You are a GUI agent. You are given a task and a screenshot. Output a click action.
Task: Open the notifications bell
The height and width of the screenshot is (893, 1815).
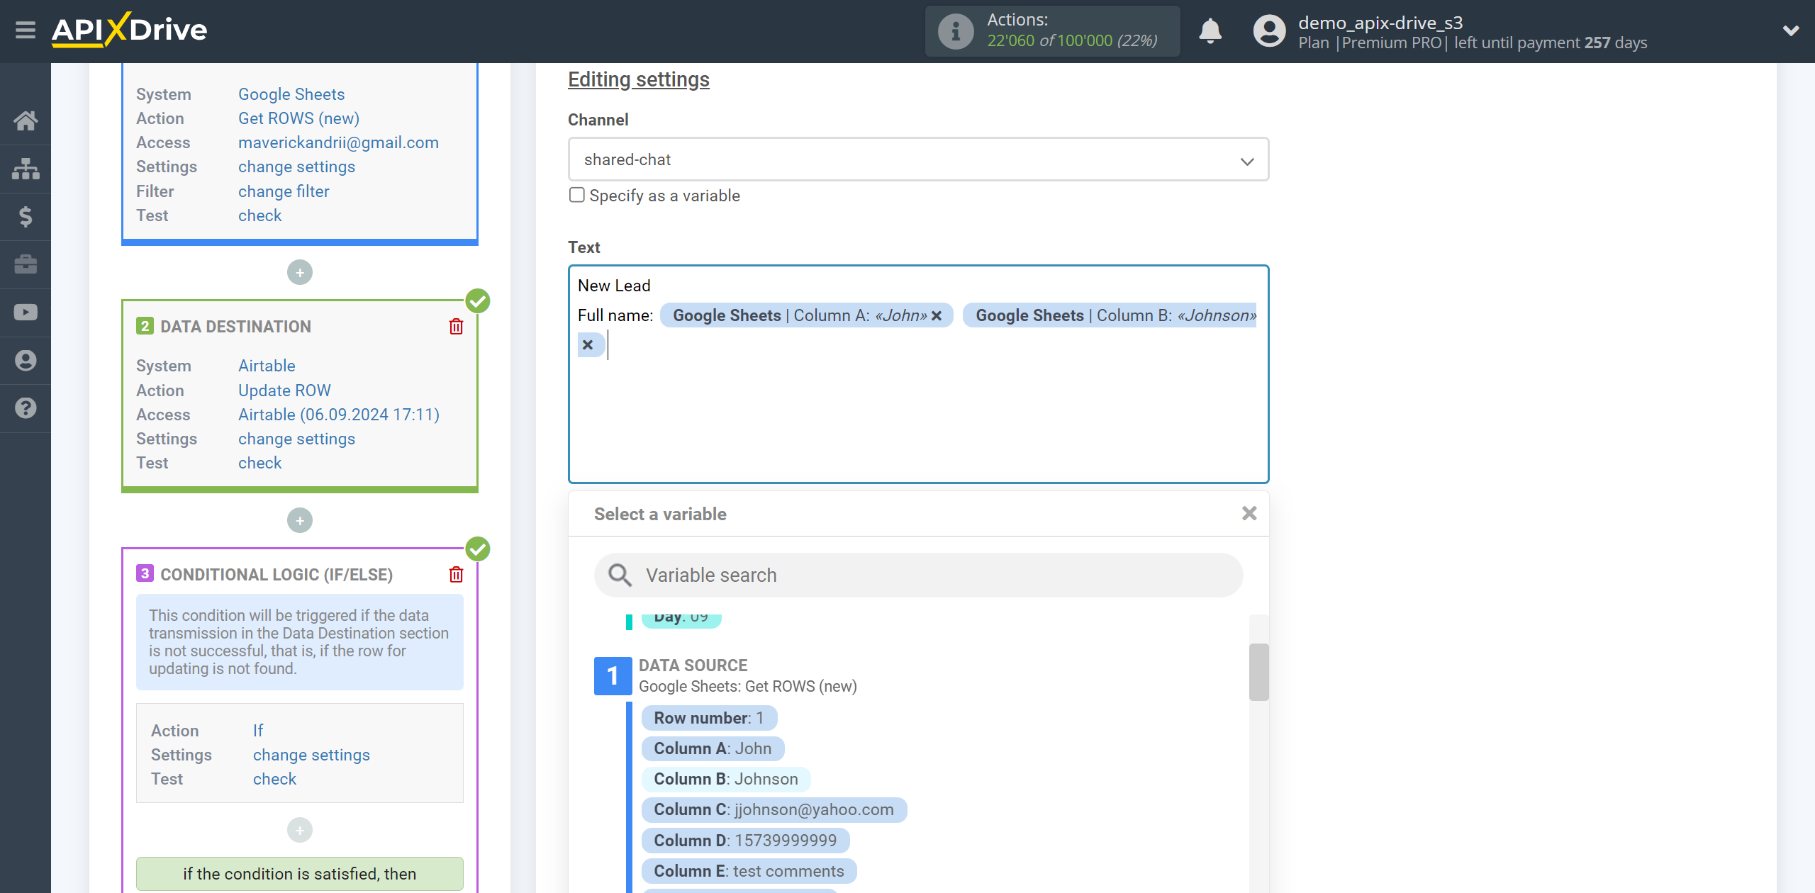(x=1210, y=31)
